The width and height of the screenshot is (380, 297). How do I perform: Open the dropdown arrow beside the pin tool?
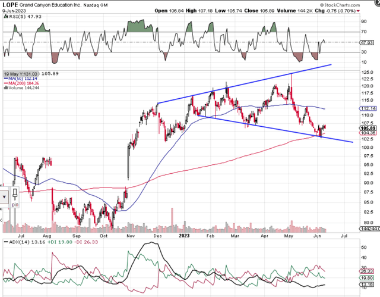pyautogui.click(x=4, y=197)
